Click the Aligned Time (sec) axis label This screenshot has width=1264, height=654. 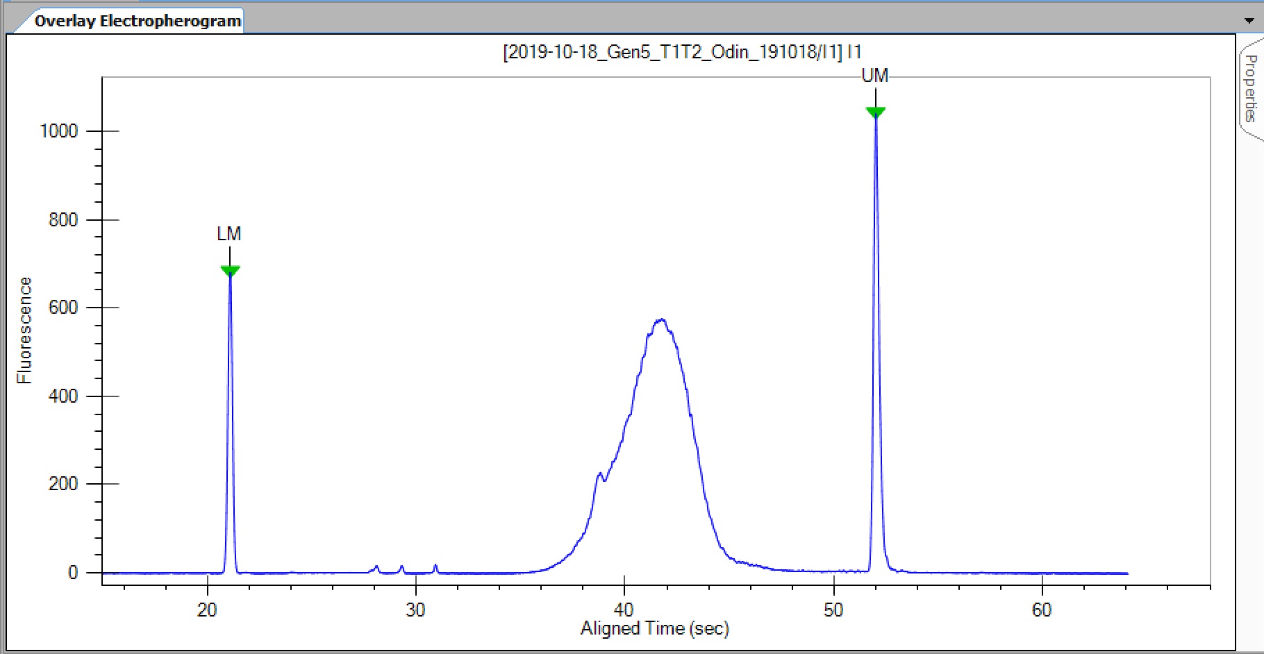pos(655,629)
